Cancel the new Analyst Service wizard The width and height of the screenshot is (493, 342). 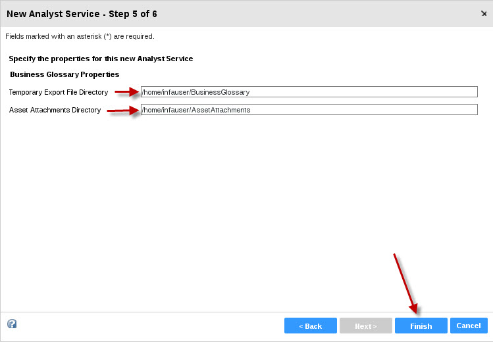(469, 326)
